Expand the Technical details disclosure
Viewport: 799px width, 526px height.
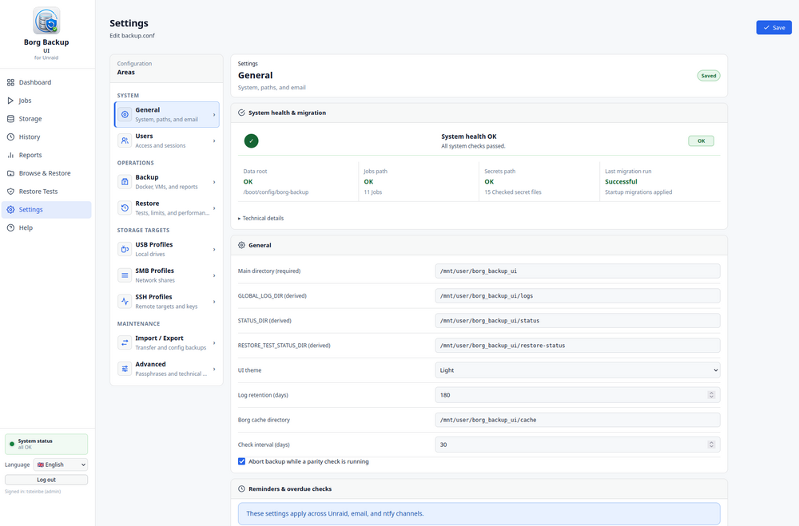tap(261, 218)
